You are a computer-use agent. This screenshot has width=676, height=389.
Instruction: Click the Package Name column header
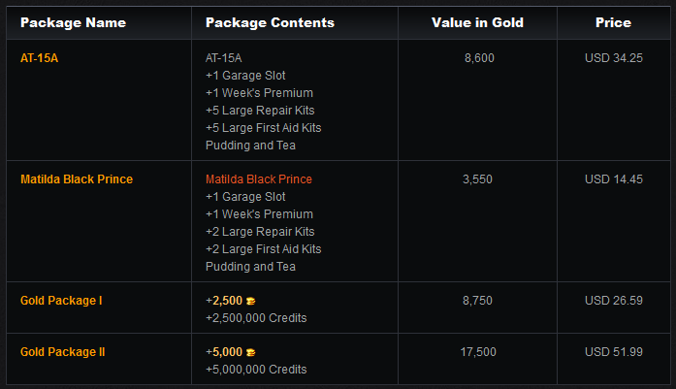pos(73,22)
